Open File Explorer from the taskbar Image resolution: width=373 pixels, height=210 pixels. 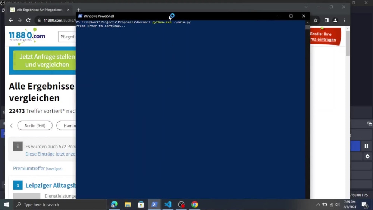tap(128, 204)
